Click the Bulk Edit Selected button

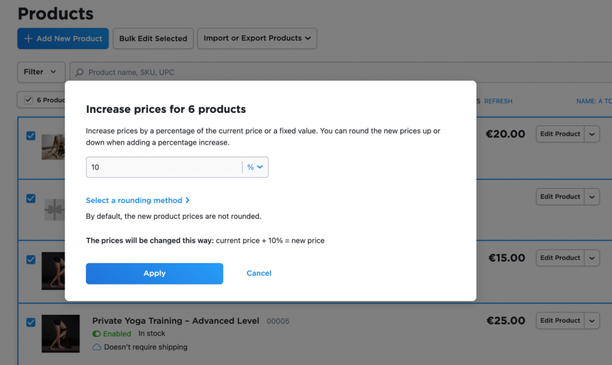tap(153, 39)
